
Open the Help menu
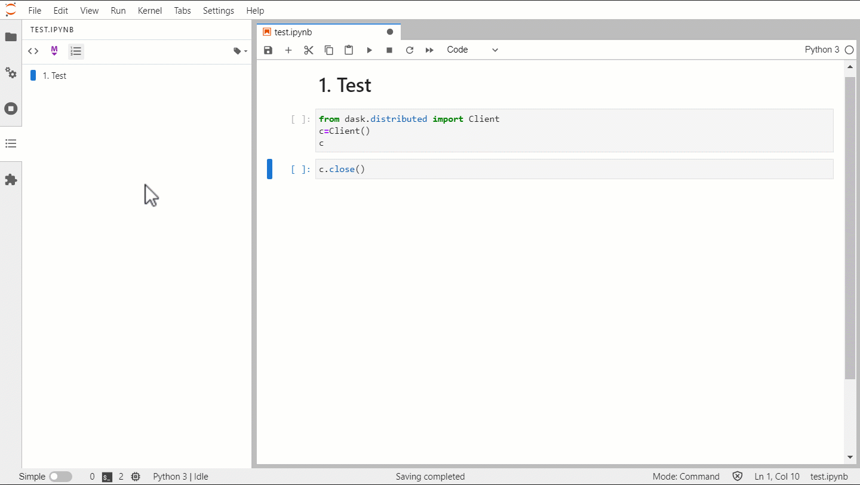(x=255, y=11)
